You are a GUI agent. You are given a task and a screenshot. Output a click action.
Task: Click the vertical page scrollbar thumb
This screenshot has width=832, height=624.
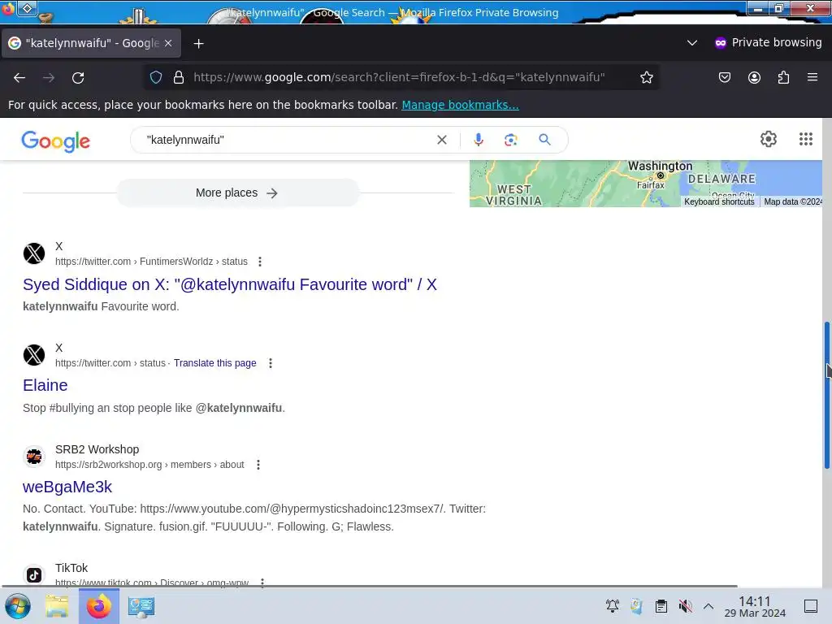826,395
